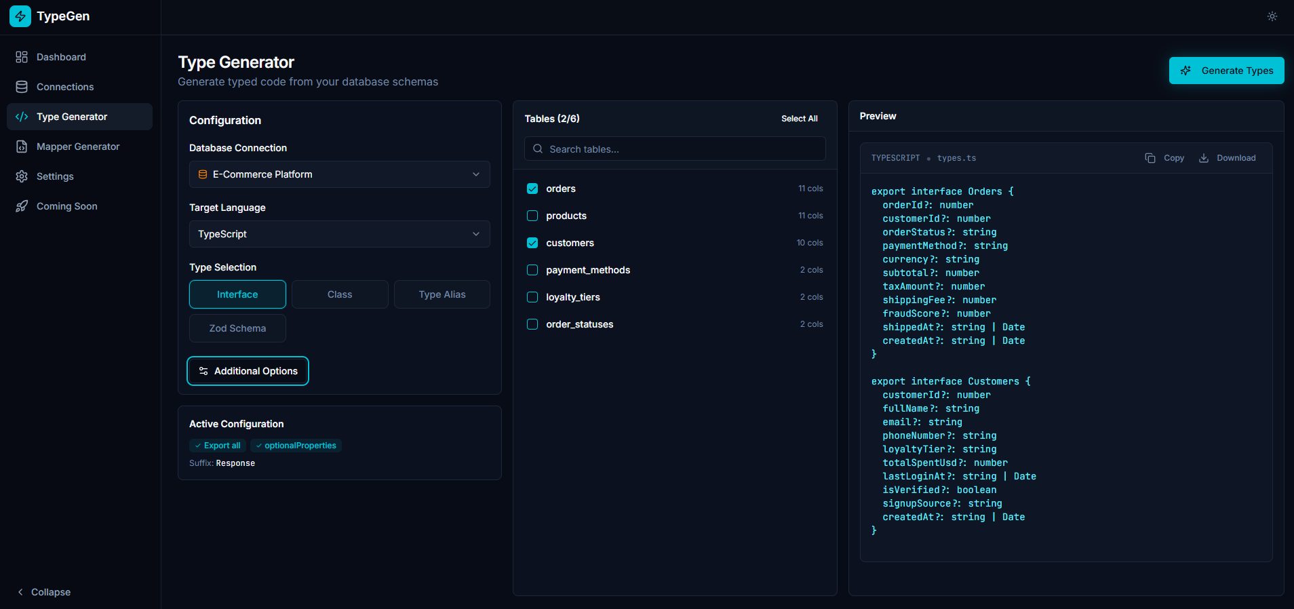
Task: Click the Settings gear icon in sidebar
Action: point(22,176)
